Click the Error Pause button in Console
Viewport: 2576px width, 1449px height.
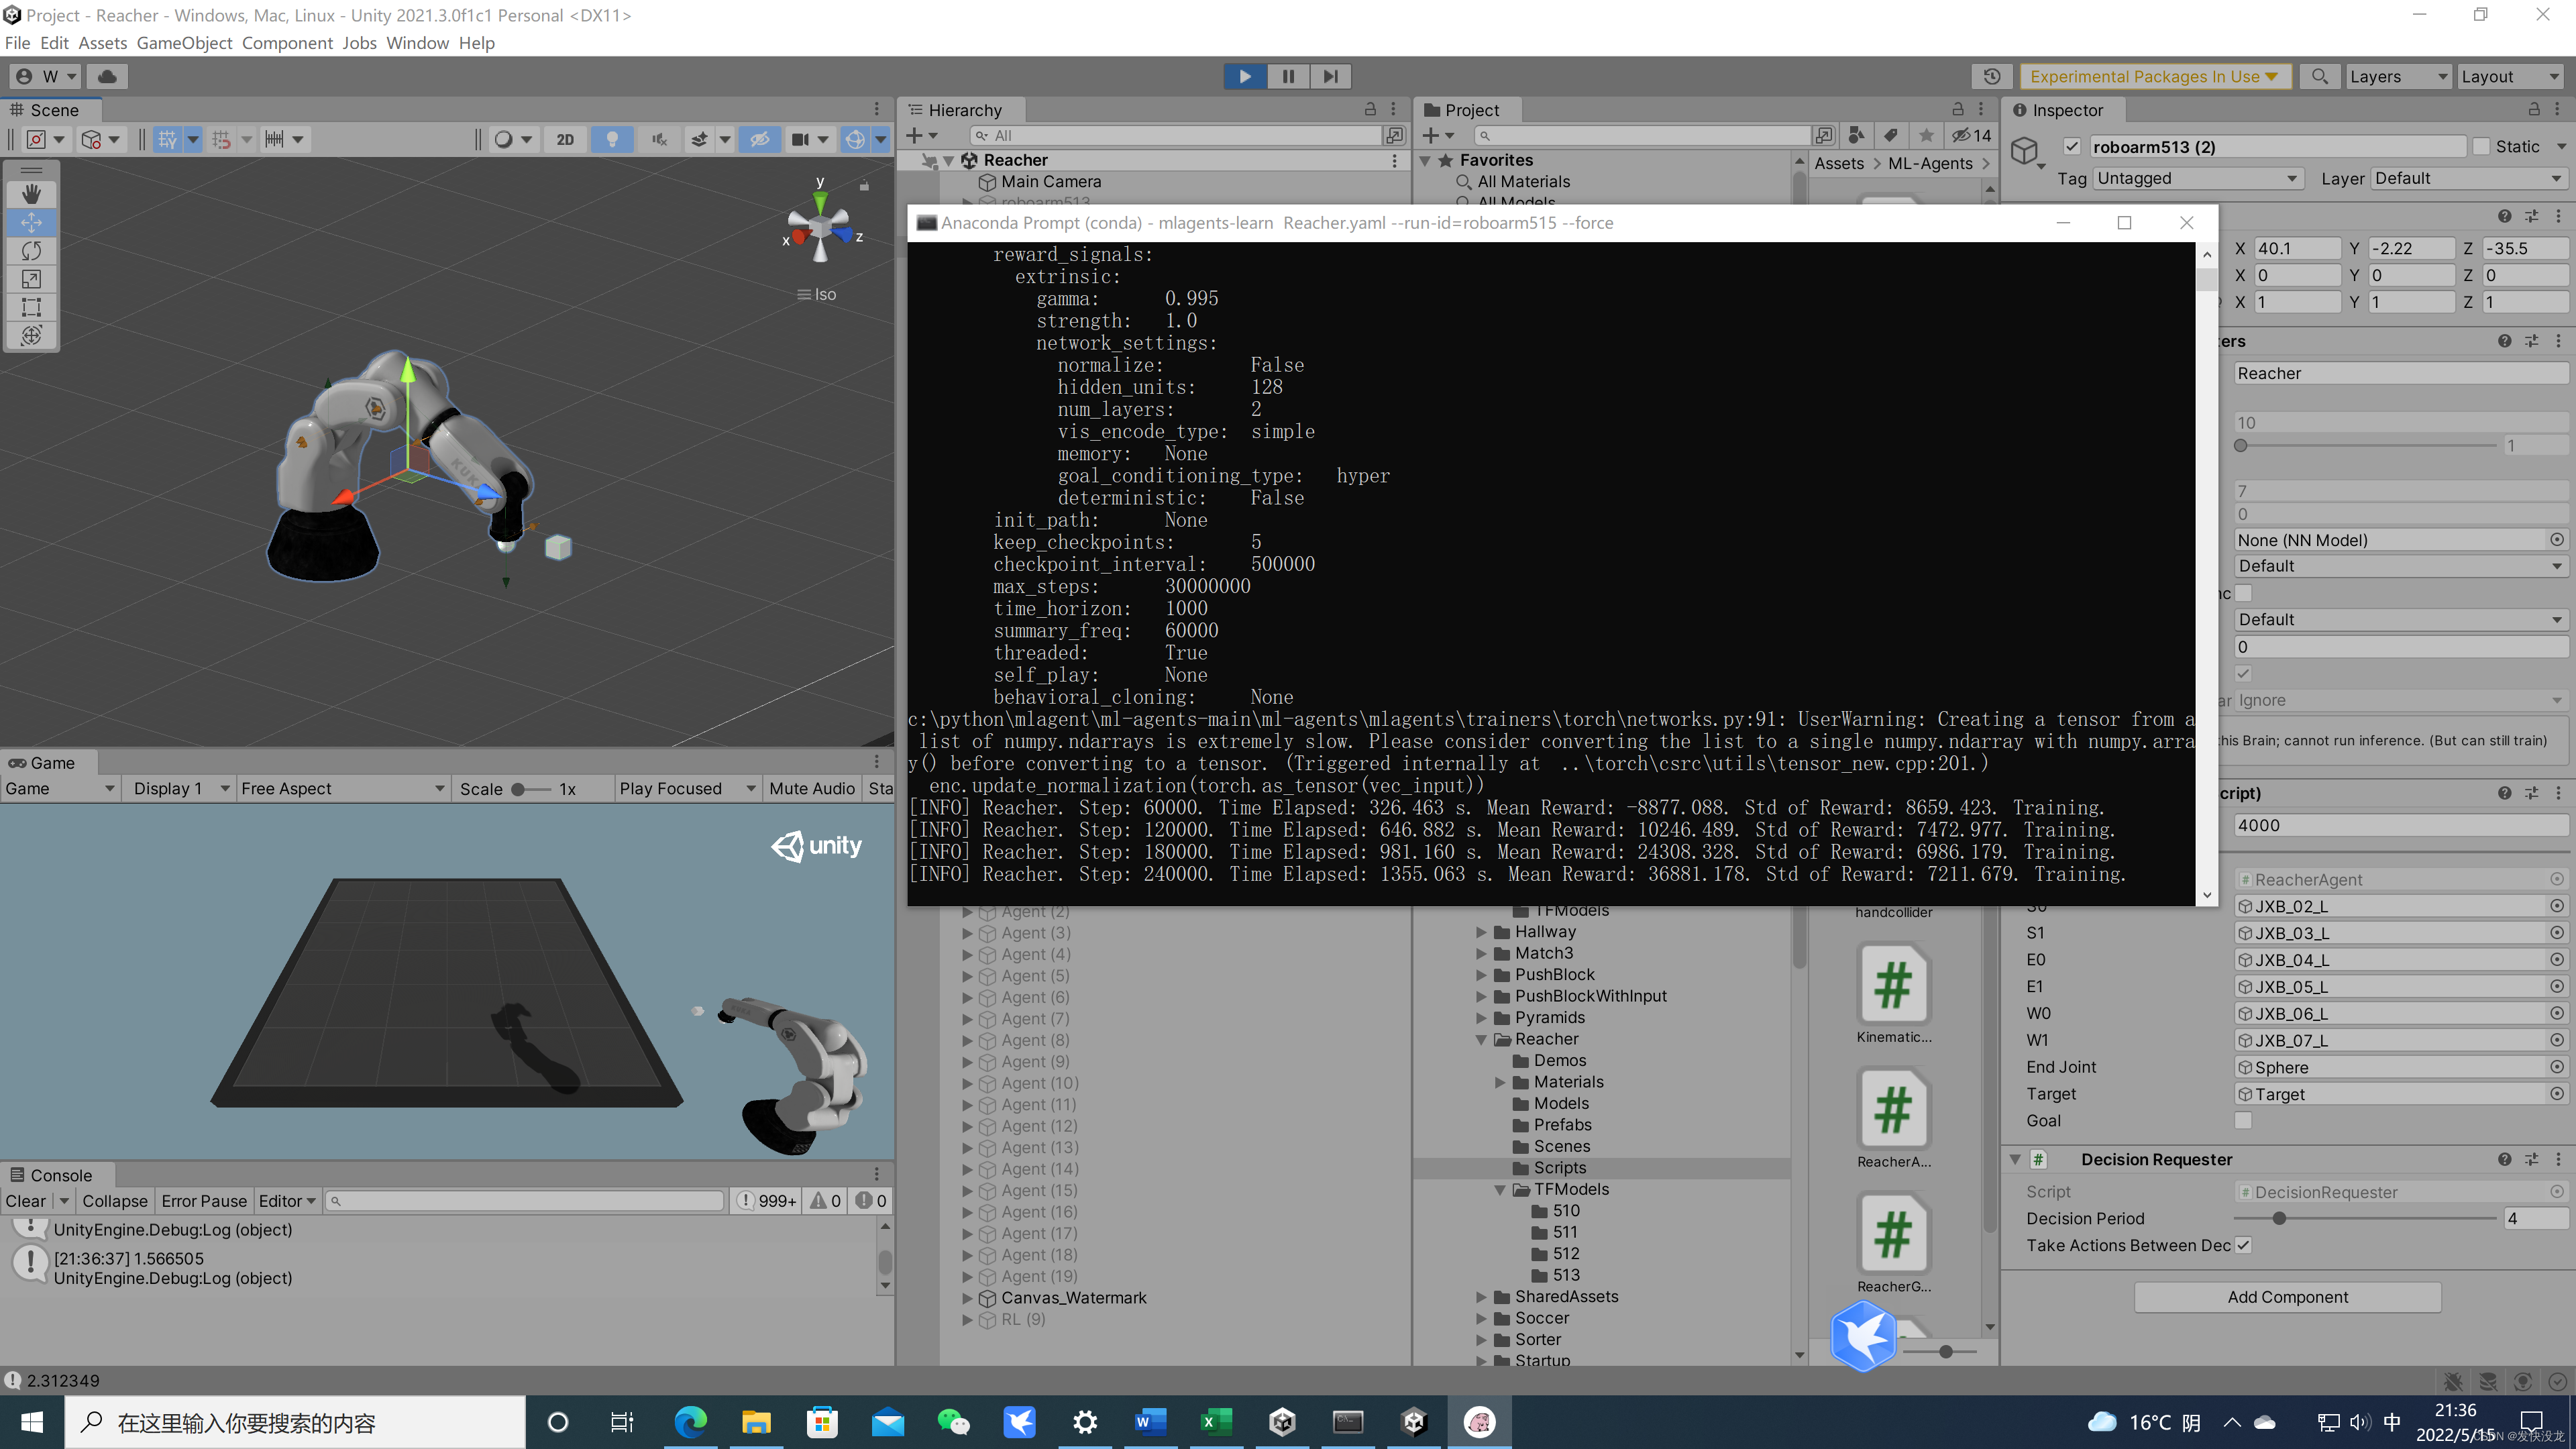204,1201
